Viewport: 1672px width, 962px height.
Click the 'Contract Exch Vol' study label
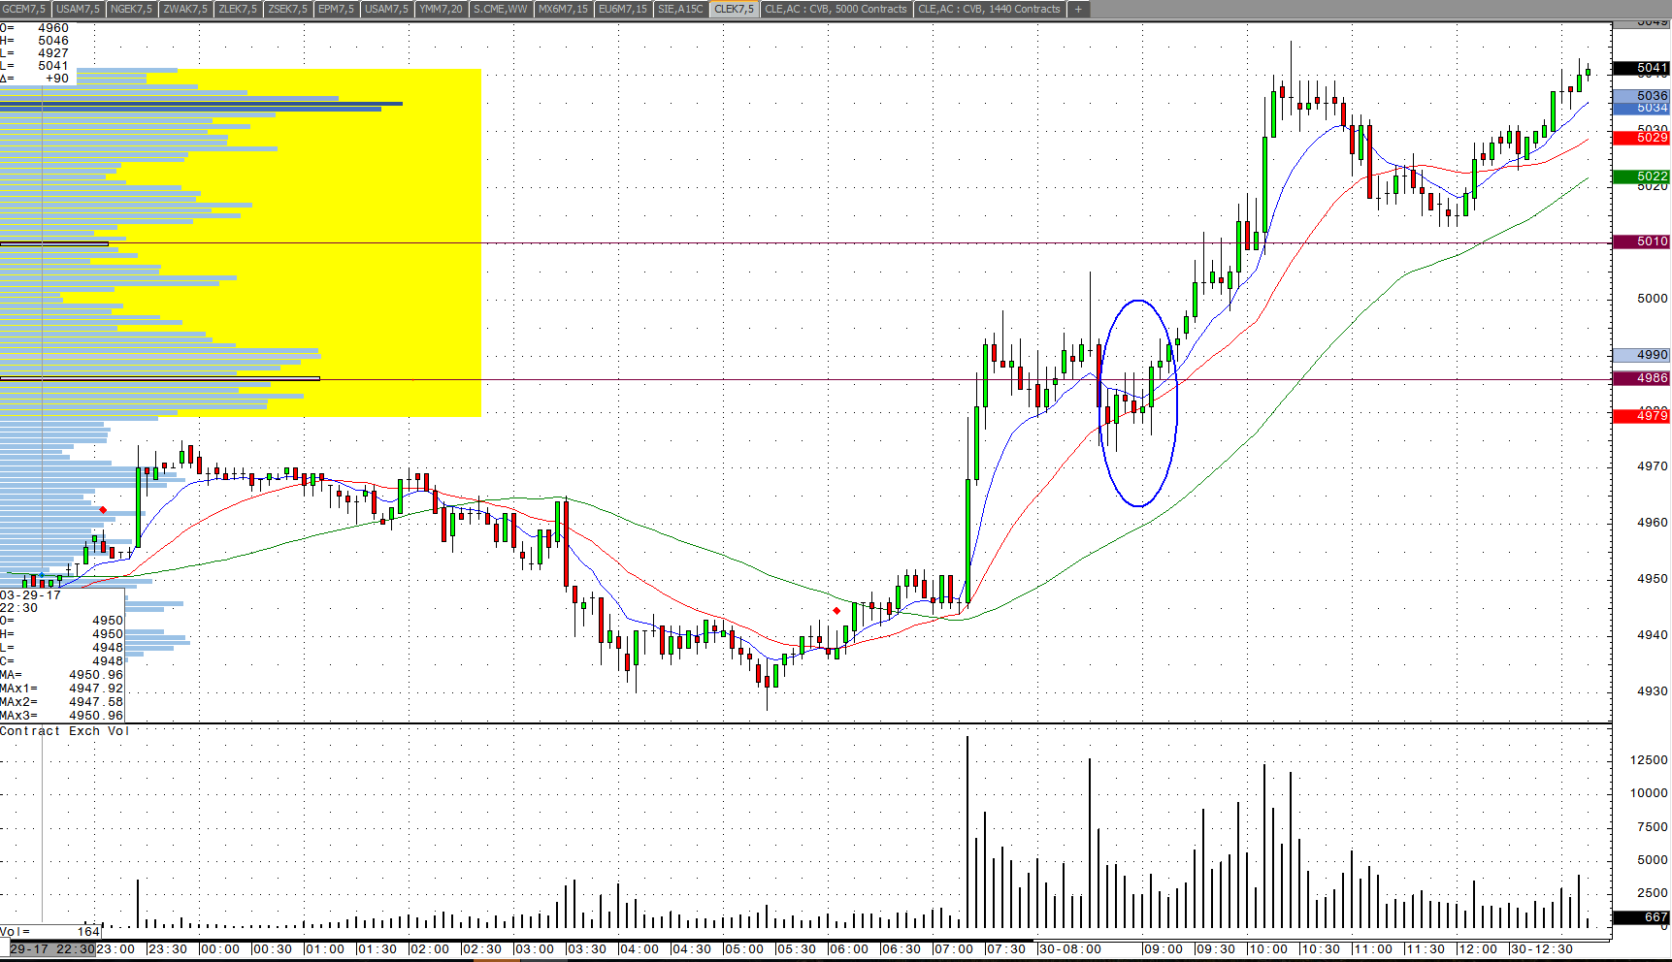coord(64,731)
